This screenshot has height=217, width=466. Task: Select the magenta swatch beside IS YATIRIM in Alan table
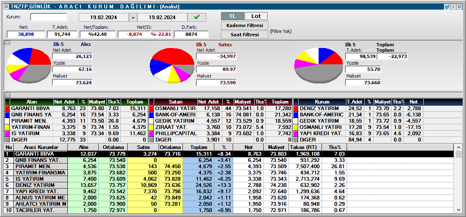(7, 133)
